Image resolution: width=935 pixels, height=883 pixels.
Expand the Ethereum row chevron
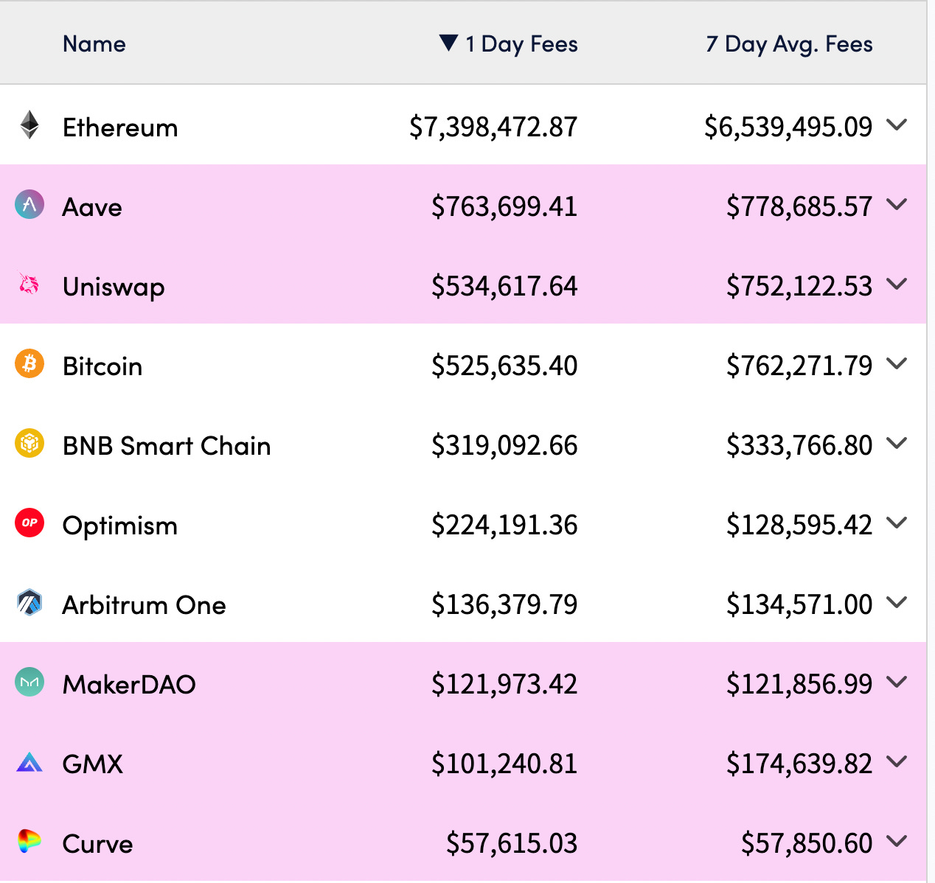point(897,125)
